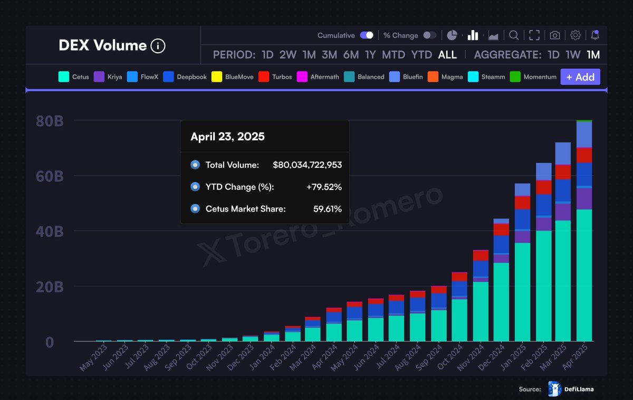Open alerts with the bell icon

595,35
